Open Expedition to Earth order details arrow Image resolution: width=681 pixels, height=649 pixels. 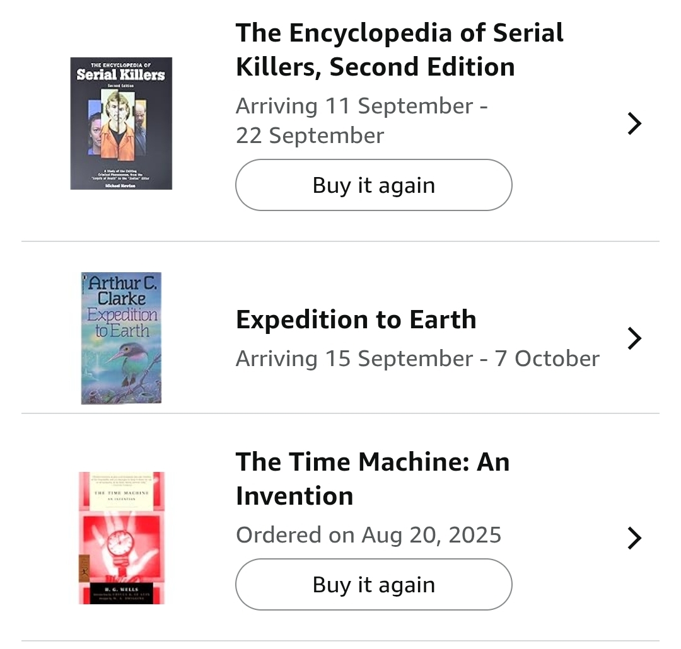[634, 338]
